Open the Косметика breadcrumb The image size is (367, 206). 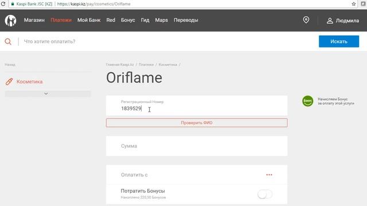coord(167,65)
